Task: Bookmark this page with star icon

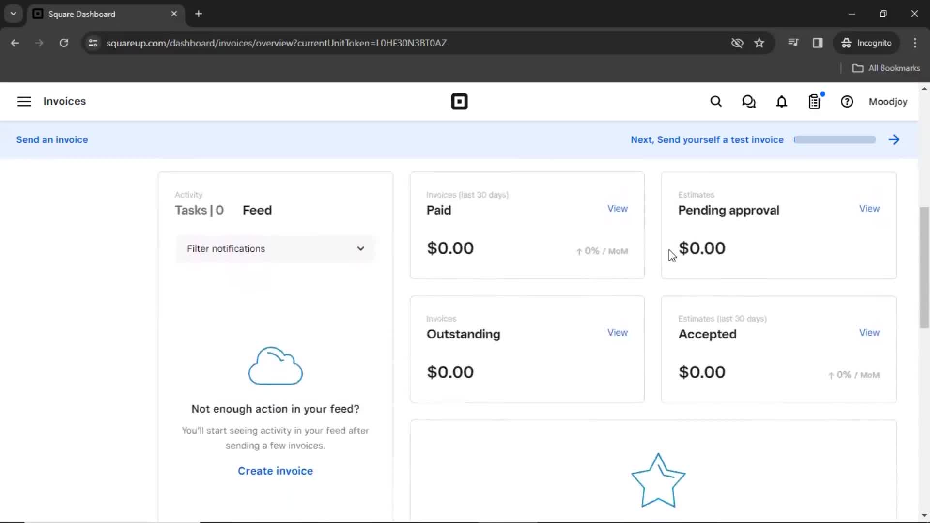Action: [759, 43]
